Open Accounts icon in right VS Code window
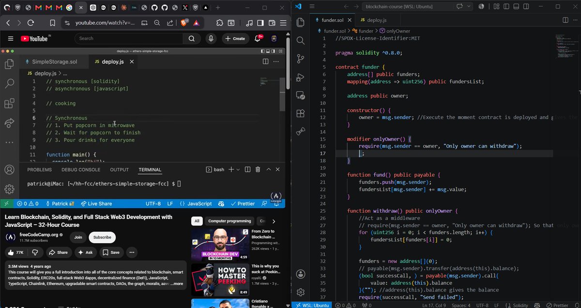This screenshot has height=308, width=581. (300, 274)
